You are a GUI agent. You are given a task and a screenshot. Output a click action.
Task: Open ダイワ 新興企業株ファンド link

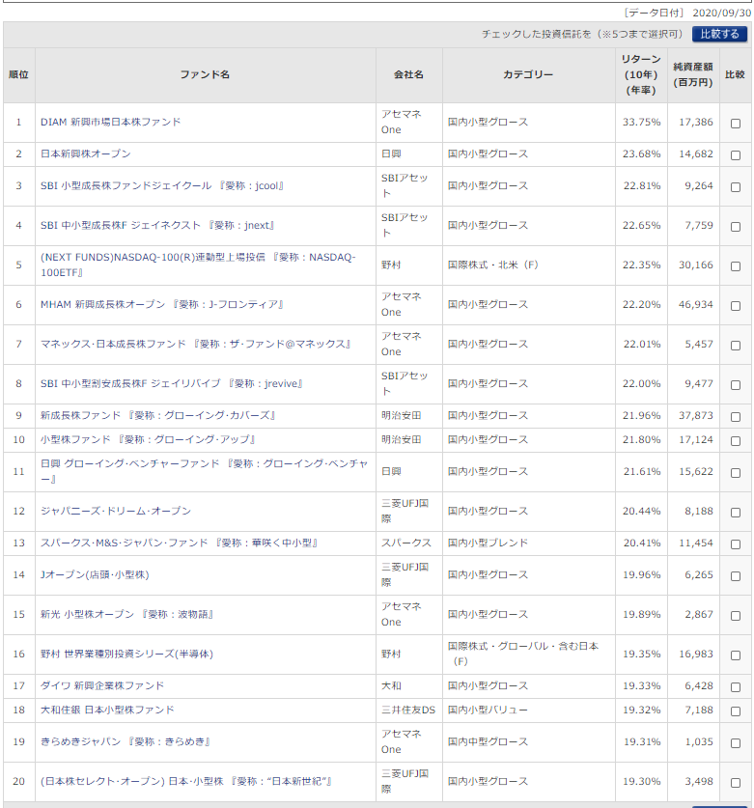click(x=102, y=685)
